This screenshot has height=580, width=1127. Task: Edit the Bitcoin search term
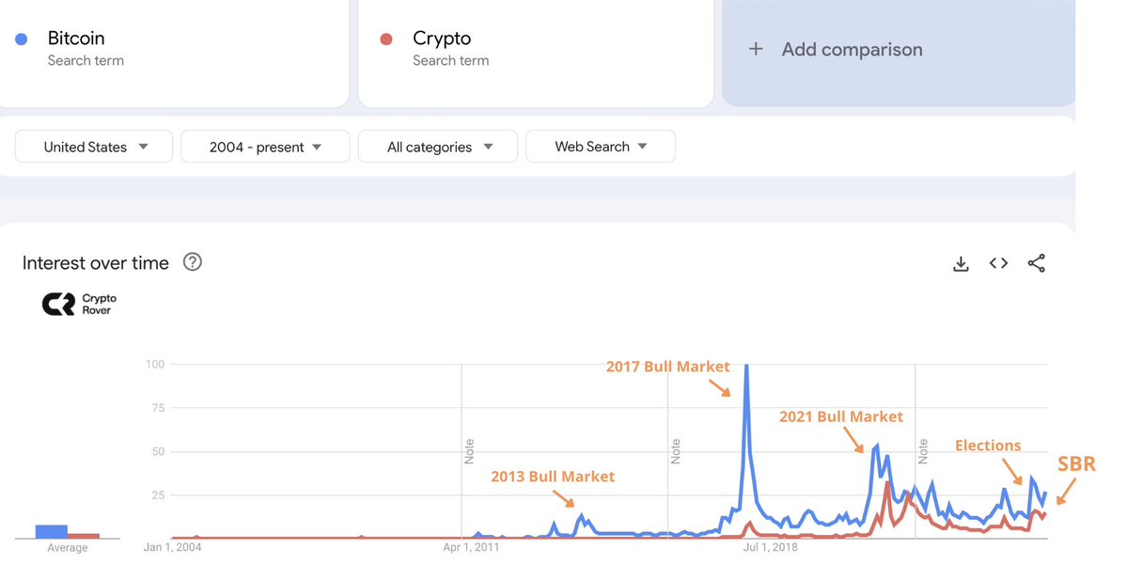[x=77, y=39]
